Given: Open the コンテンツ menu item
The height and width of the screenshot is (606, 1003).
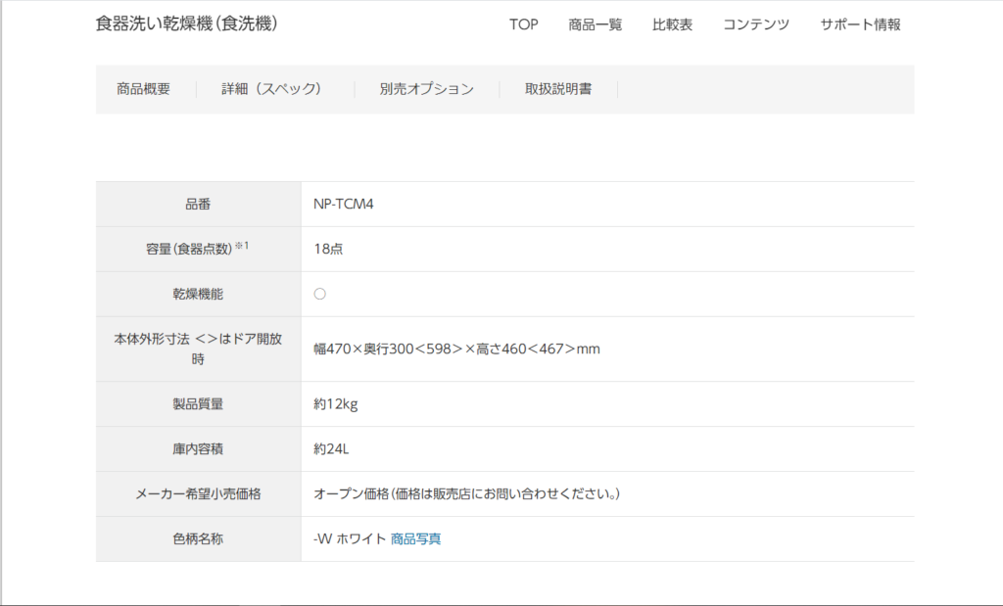Looking at the screenshot, I should [756, 24].
